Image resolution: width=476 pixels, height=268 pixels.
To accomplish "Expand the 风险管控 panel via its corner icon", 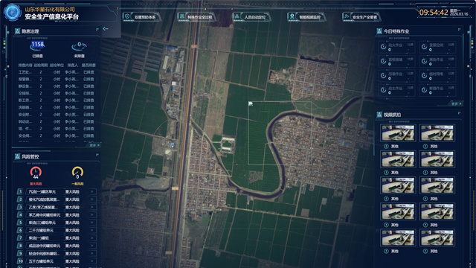I will (x=97, y=155).
